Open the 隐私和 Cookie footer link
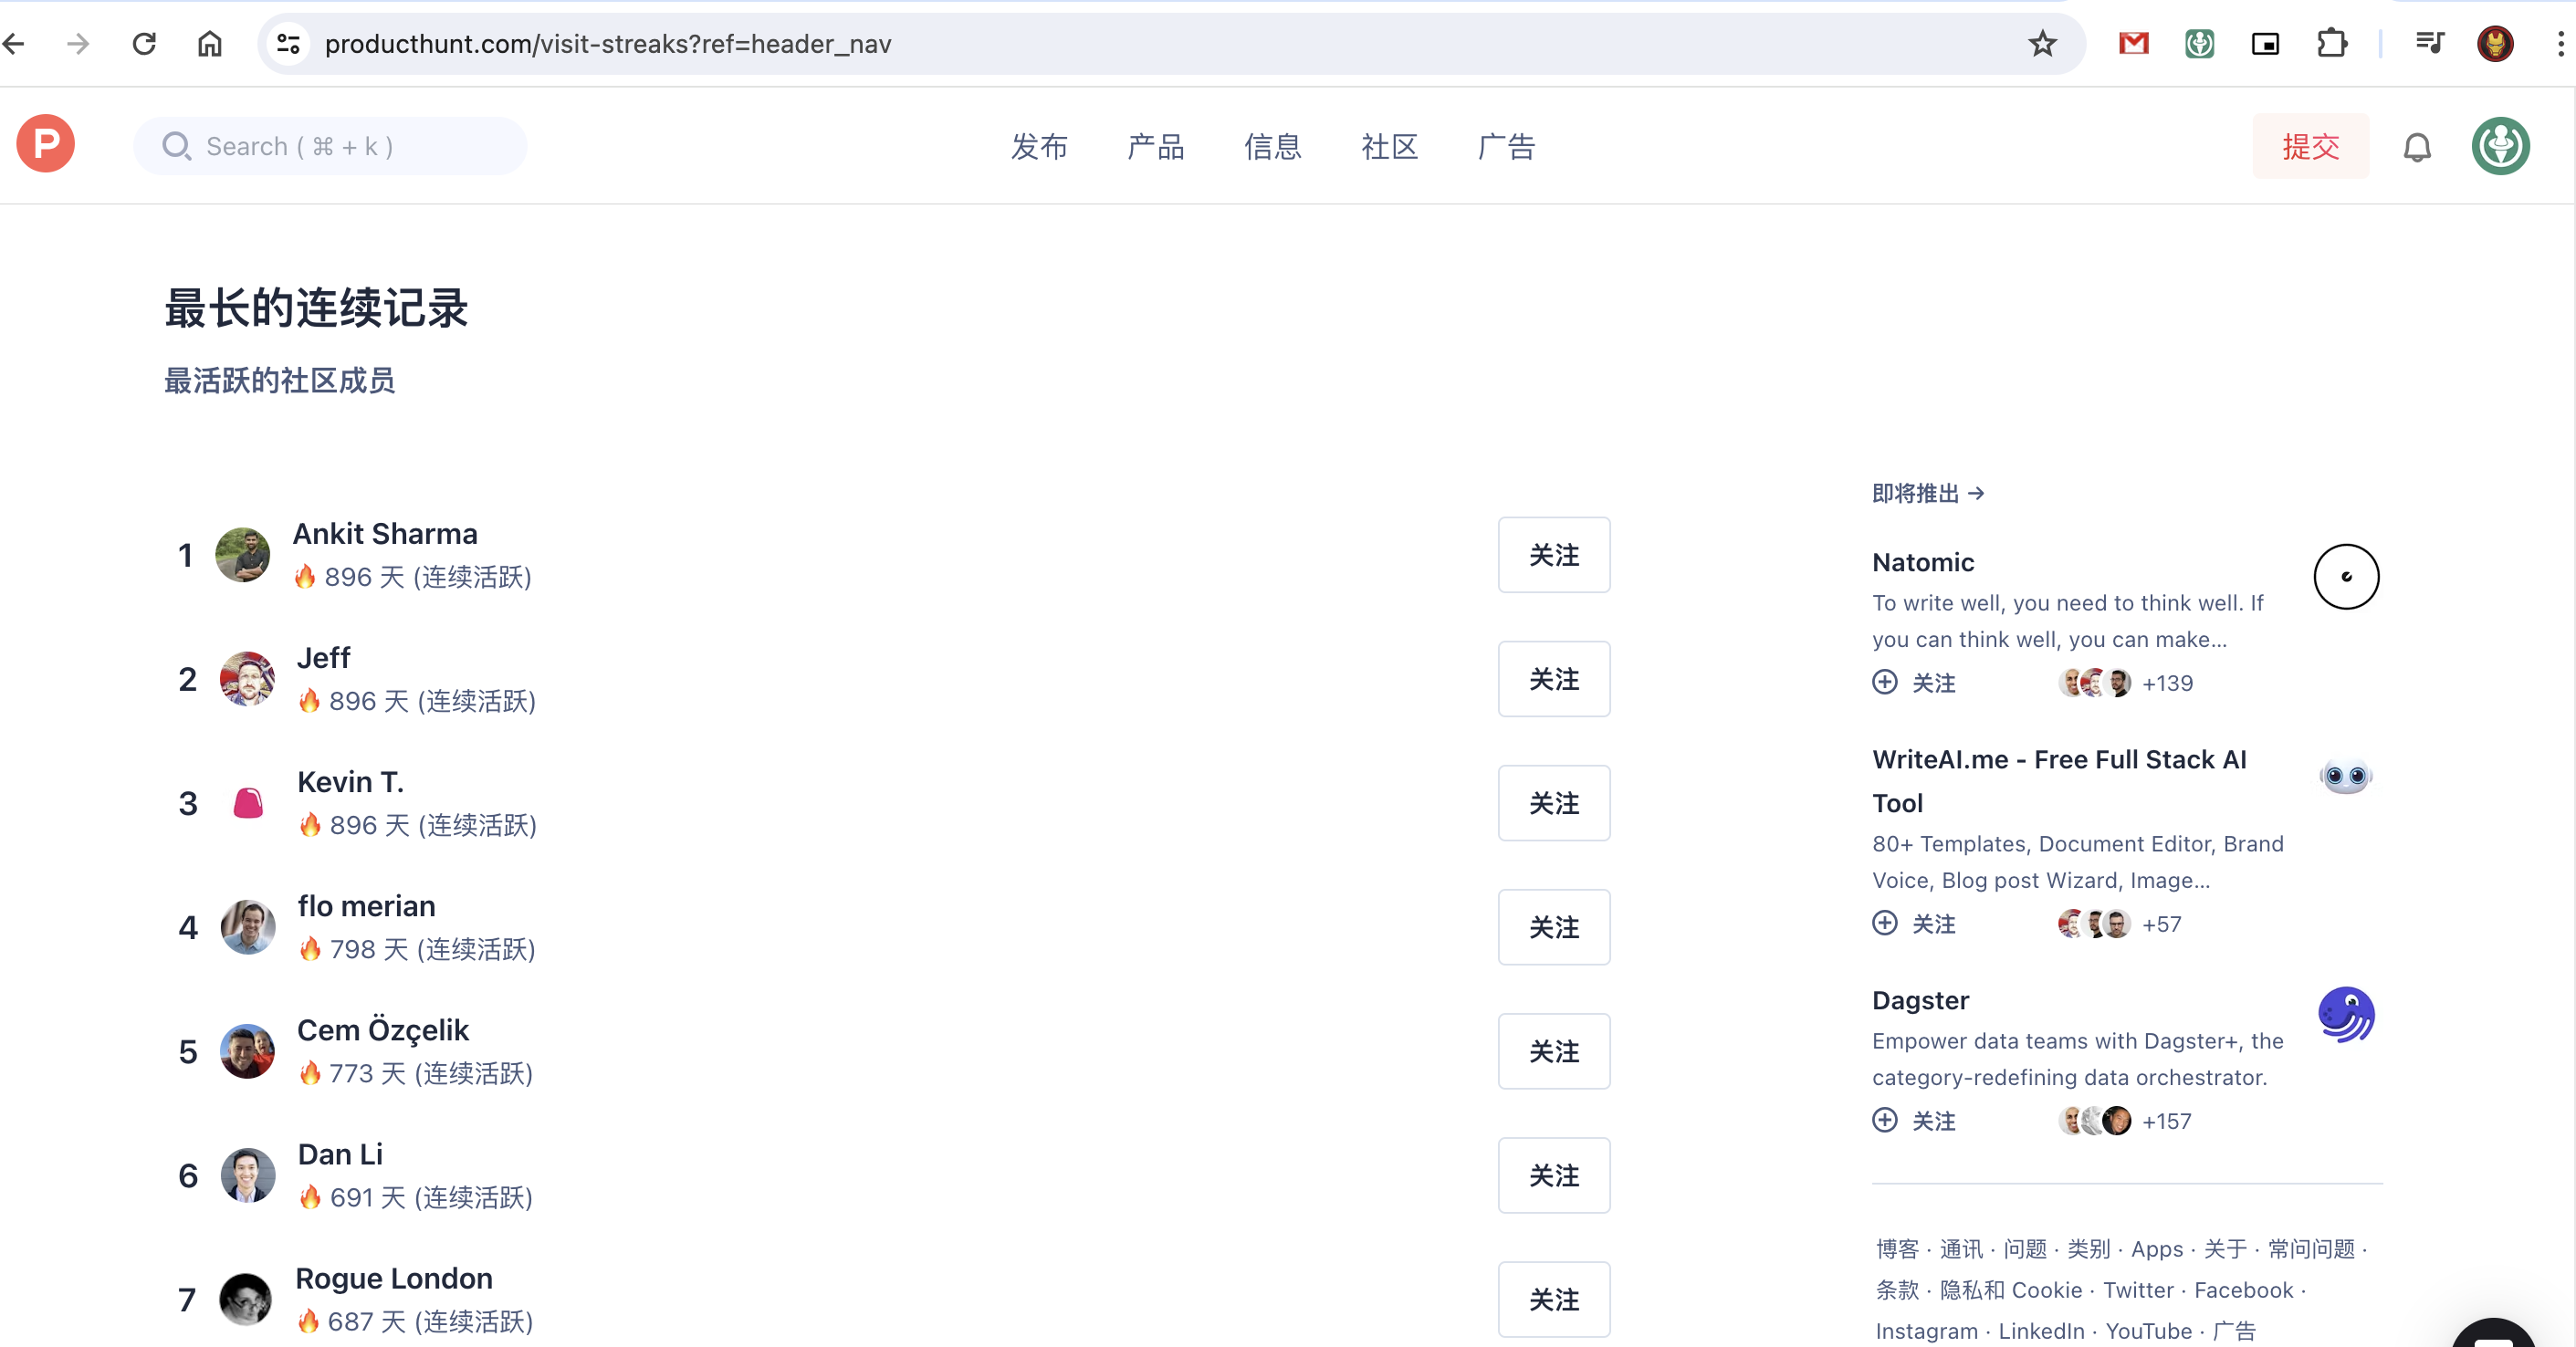 [x=2010, y=1290]
